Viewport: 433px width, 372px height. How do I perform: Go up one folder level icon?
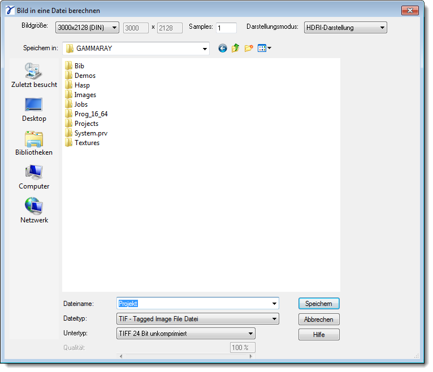point(235,48)
